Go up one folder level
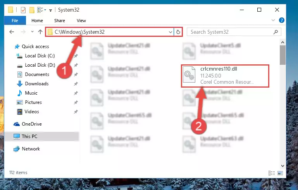This screenshot has height=190, width=298. point(40,32)
